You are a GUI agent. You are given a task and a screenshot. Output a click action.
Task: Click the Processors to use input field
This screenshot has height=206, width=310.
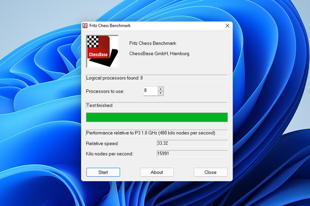(150, 91)
